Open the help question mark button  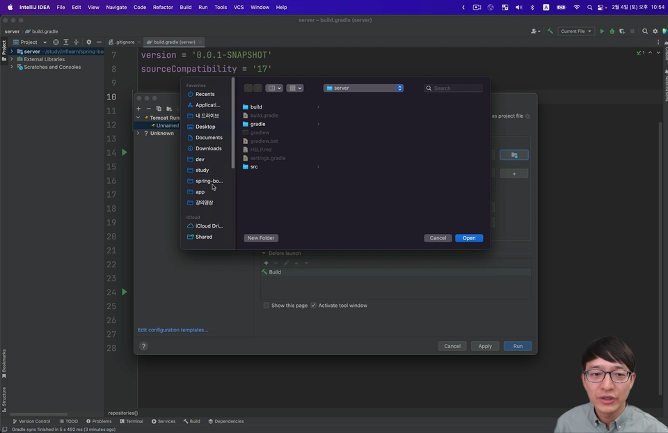[x=143, y=346]
